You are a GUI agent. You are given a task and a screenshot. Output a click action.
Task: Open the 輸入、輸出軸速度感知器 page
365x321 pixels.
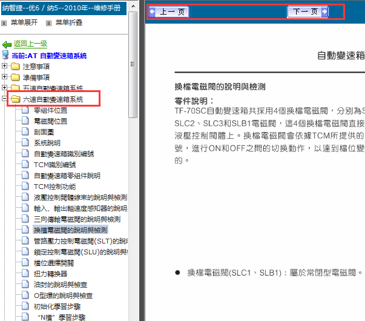tap(81, 208)
